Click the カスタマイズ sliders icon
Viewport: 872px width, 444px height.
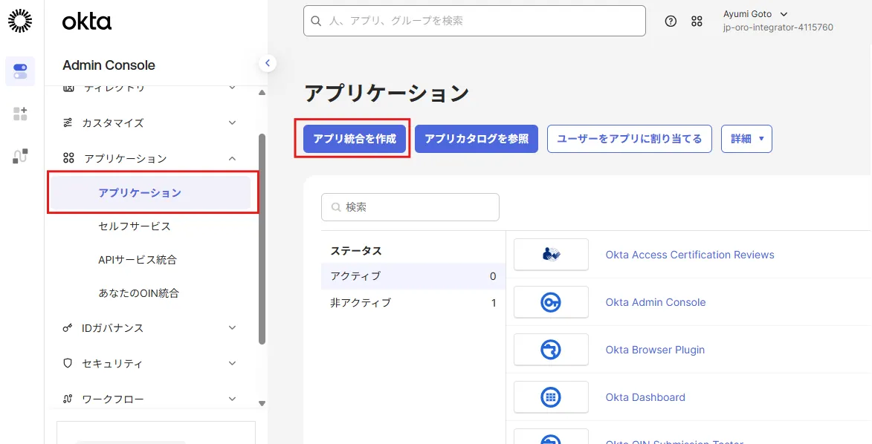point(68,123)
